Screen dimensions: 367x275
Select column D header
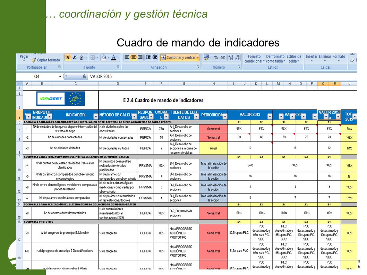pyautogui.click(x=118, y=84)
